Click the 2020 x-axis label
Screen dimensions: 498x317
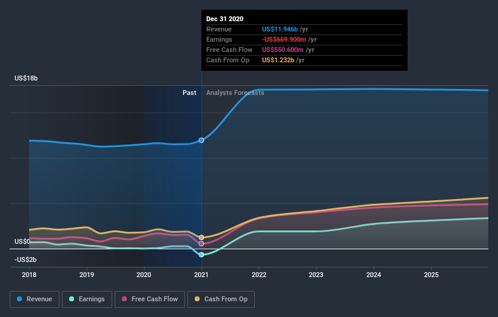pos(144,275)
